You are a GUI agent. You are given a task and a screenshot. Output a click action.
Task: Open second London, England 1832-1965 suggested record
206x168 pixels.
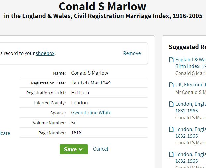pos(190,129)
